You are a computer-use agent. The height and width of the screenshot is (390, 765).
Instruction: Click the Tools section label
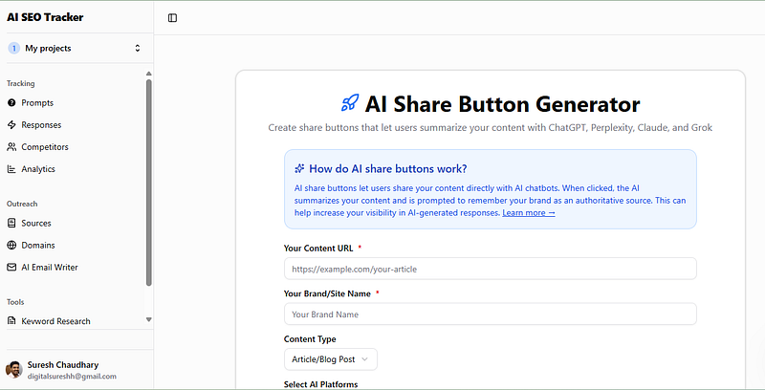pyautogui.click(x=15, y=302)
